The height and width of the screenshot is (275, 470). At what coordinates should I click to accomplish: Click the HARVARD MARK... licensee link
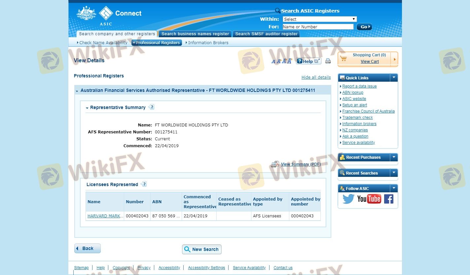coord(105,216)
